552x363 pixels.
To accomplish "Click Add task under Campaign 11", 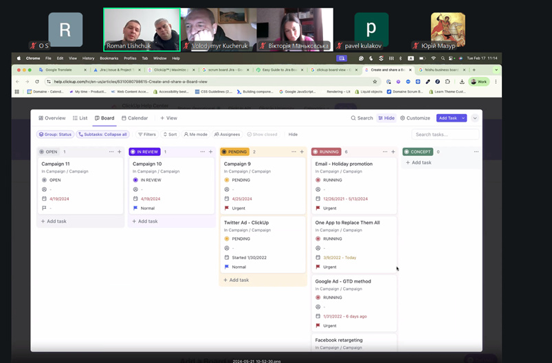I will [x=54, y=221].
